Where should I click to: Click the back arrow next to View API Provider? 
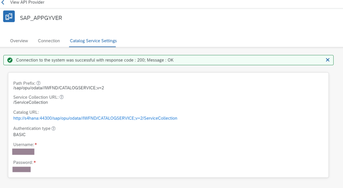(x=3, y=2)
